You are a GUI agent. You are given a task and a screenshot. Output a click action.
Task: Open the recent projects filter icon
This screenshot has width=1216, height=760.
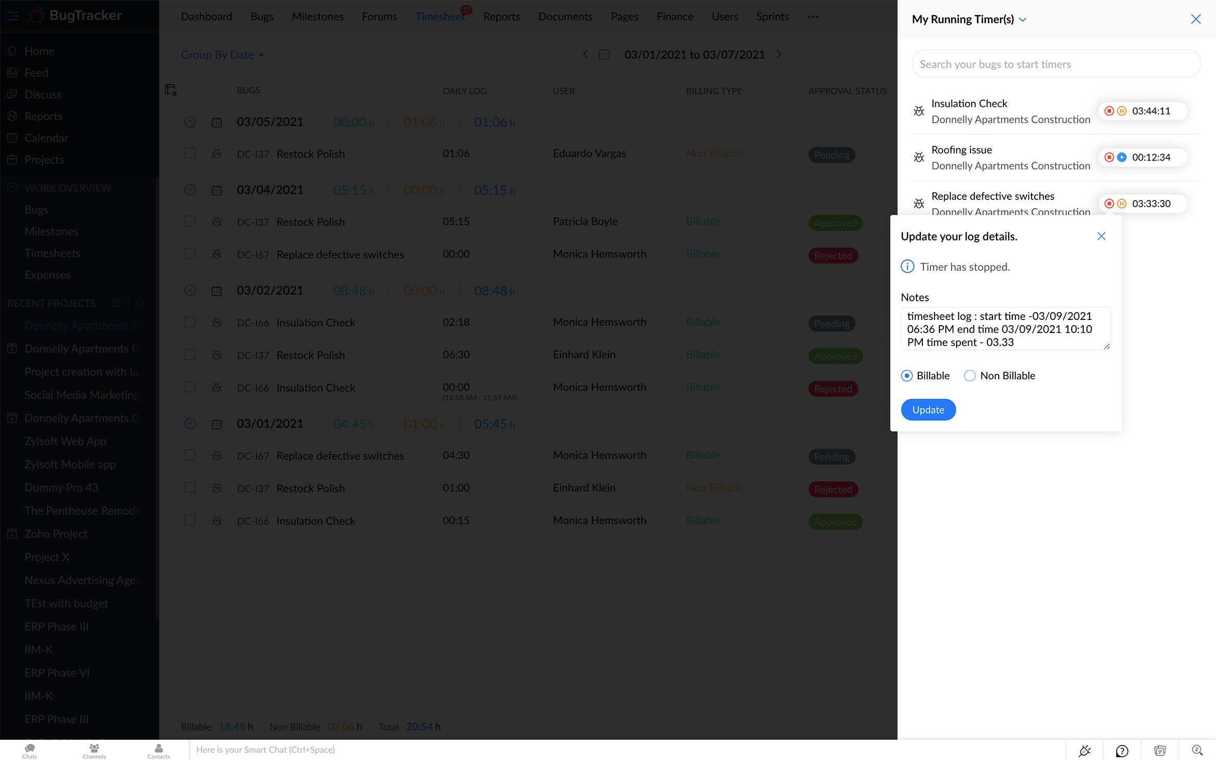pos(116,303)
